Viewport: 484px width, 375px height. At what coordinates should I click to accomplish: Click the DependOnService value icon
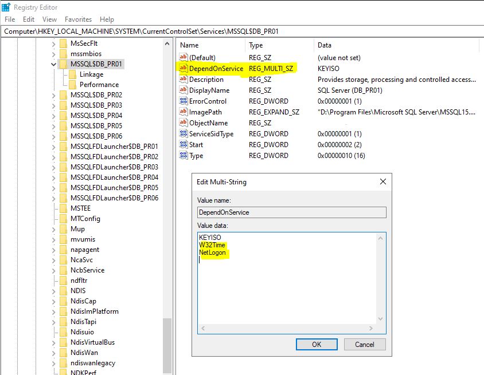(x=184, y=68)
